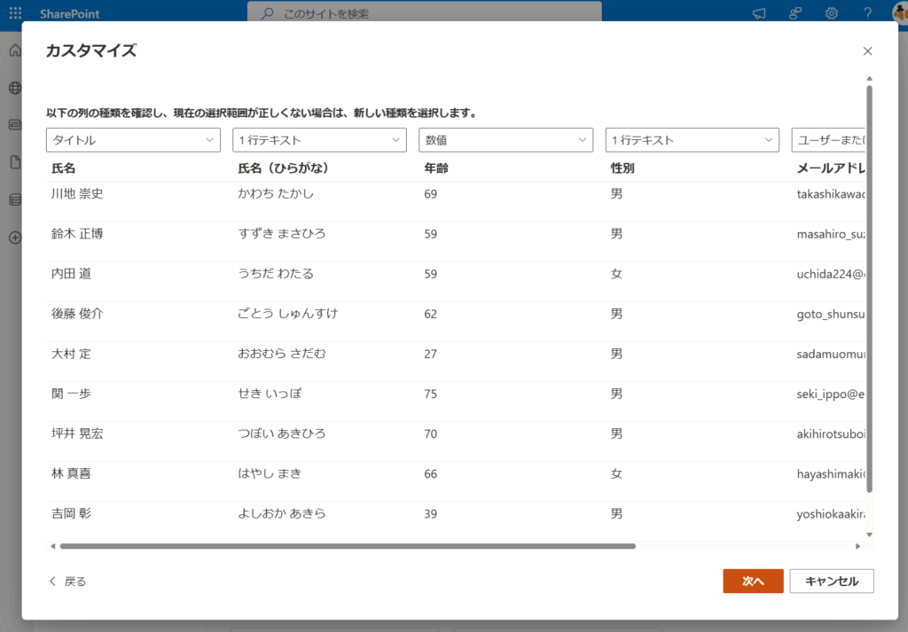Go back with the 戻る link
908x632 pixels.
(x=67, y=581)
